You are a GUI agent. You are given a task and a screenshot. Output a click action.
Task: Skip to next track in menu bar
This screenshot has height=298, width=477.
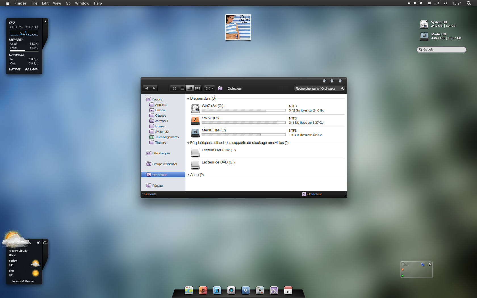coord(421,3)
